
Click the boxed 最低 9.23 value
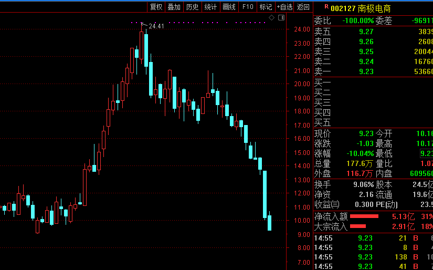(427, 154)
